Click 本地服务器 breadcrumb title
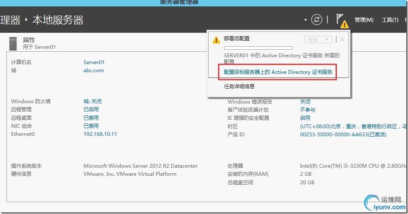The height and width of the screenshot is (214, 408). pos(58,20)
